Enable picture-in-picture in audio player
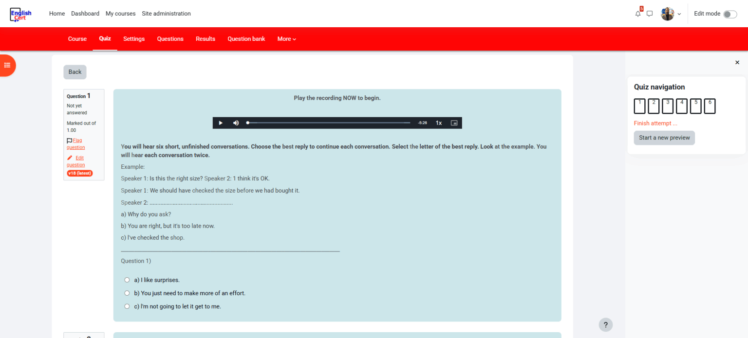 (x=454, y=123)
